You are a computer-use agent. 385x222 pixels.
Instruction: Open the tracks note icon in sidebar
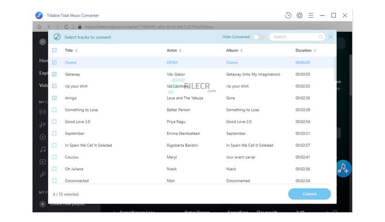point(42,150)
